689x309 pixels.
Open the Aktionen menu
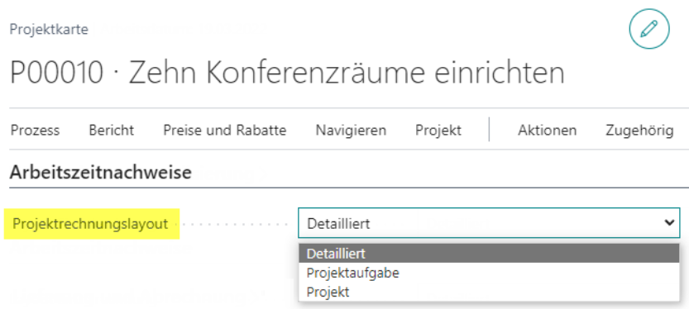click(547, 131)
